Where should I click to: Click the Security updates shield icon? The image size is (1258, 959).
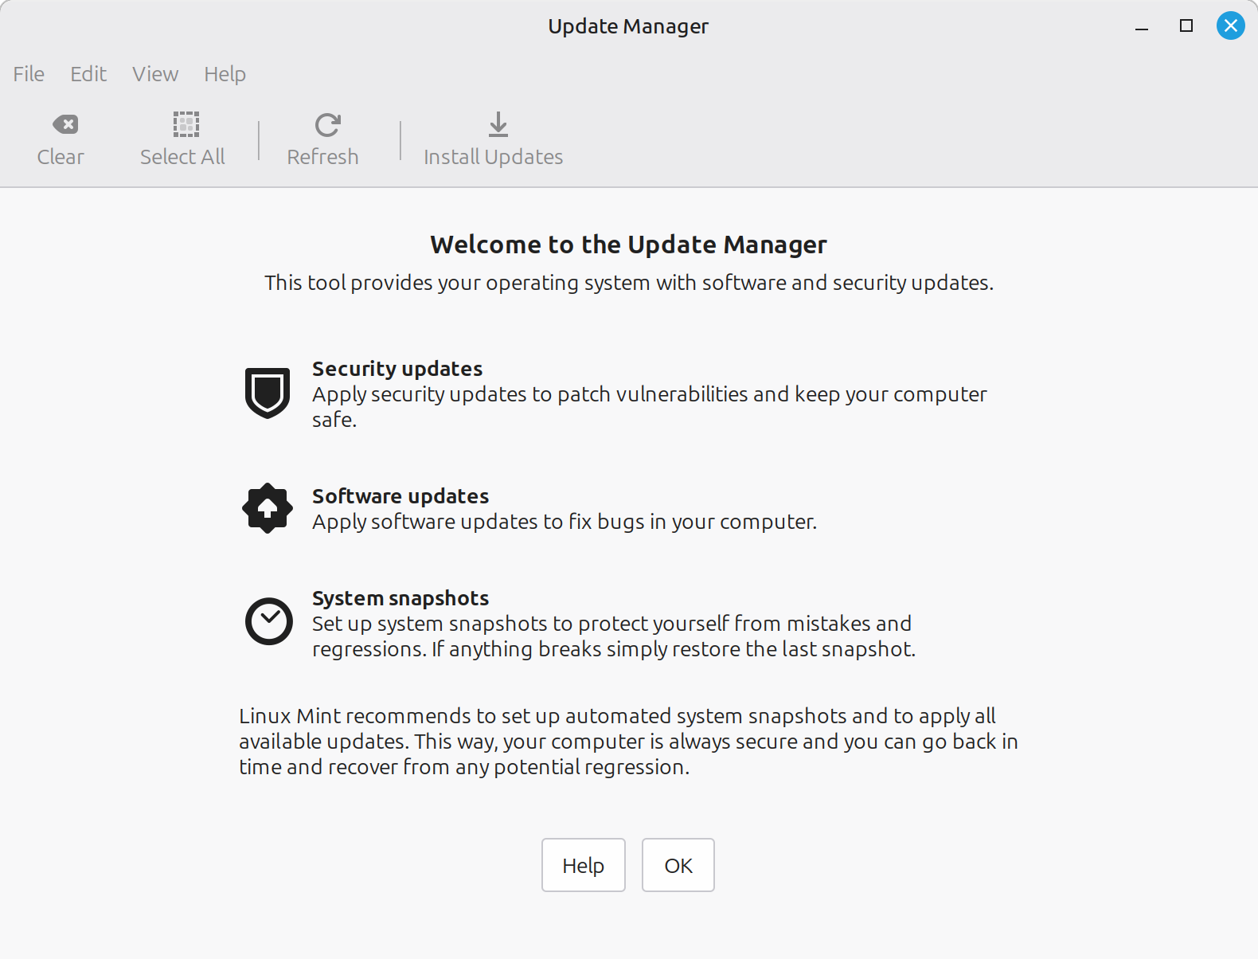[268, 393]
